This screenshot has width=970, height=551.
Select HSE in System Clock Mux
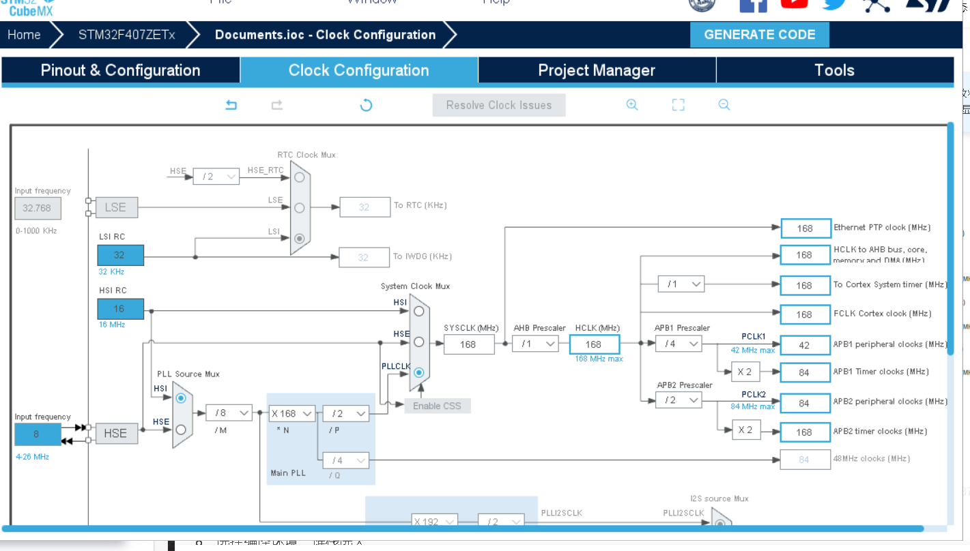coord(418,342)
